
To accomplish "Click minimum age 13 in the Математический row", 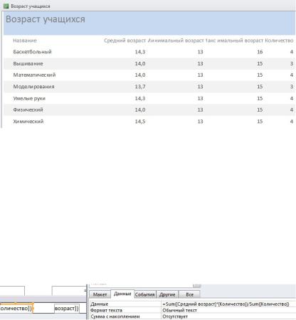I will [200, 75].
